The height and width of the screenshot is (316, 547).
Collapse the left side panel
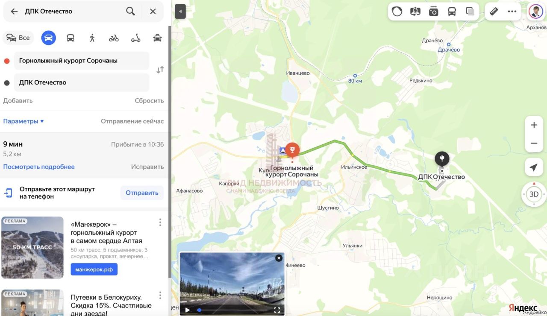coord(180,12)
